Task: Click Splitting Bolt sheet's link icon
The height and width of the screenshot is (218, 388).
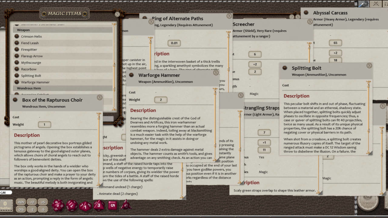Action: coord(285,68)
